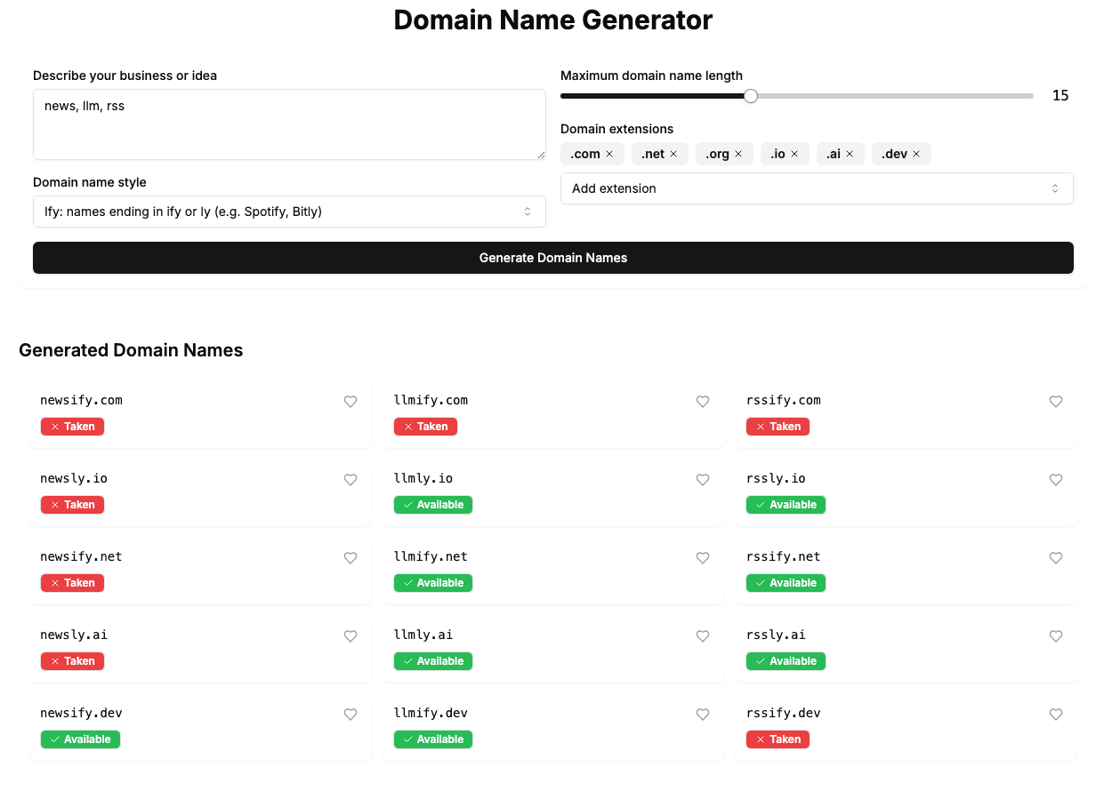Click the Taken badge under newsly.ai
This screenshot has height=791, width=1104.
(72, 661)
